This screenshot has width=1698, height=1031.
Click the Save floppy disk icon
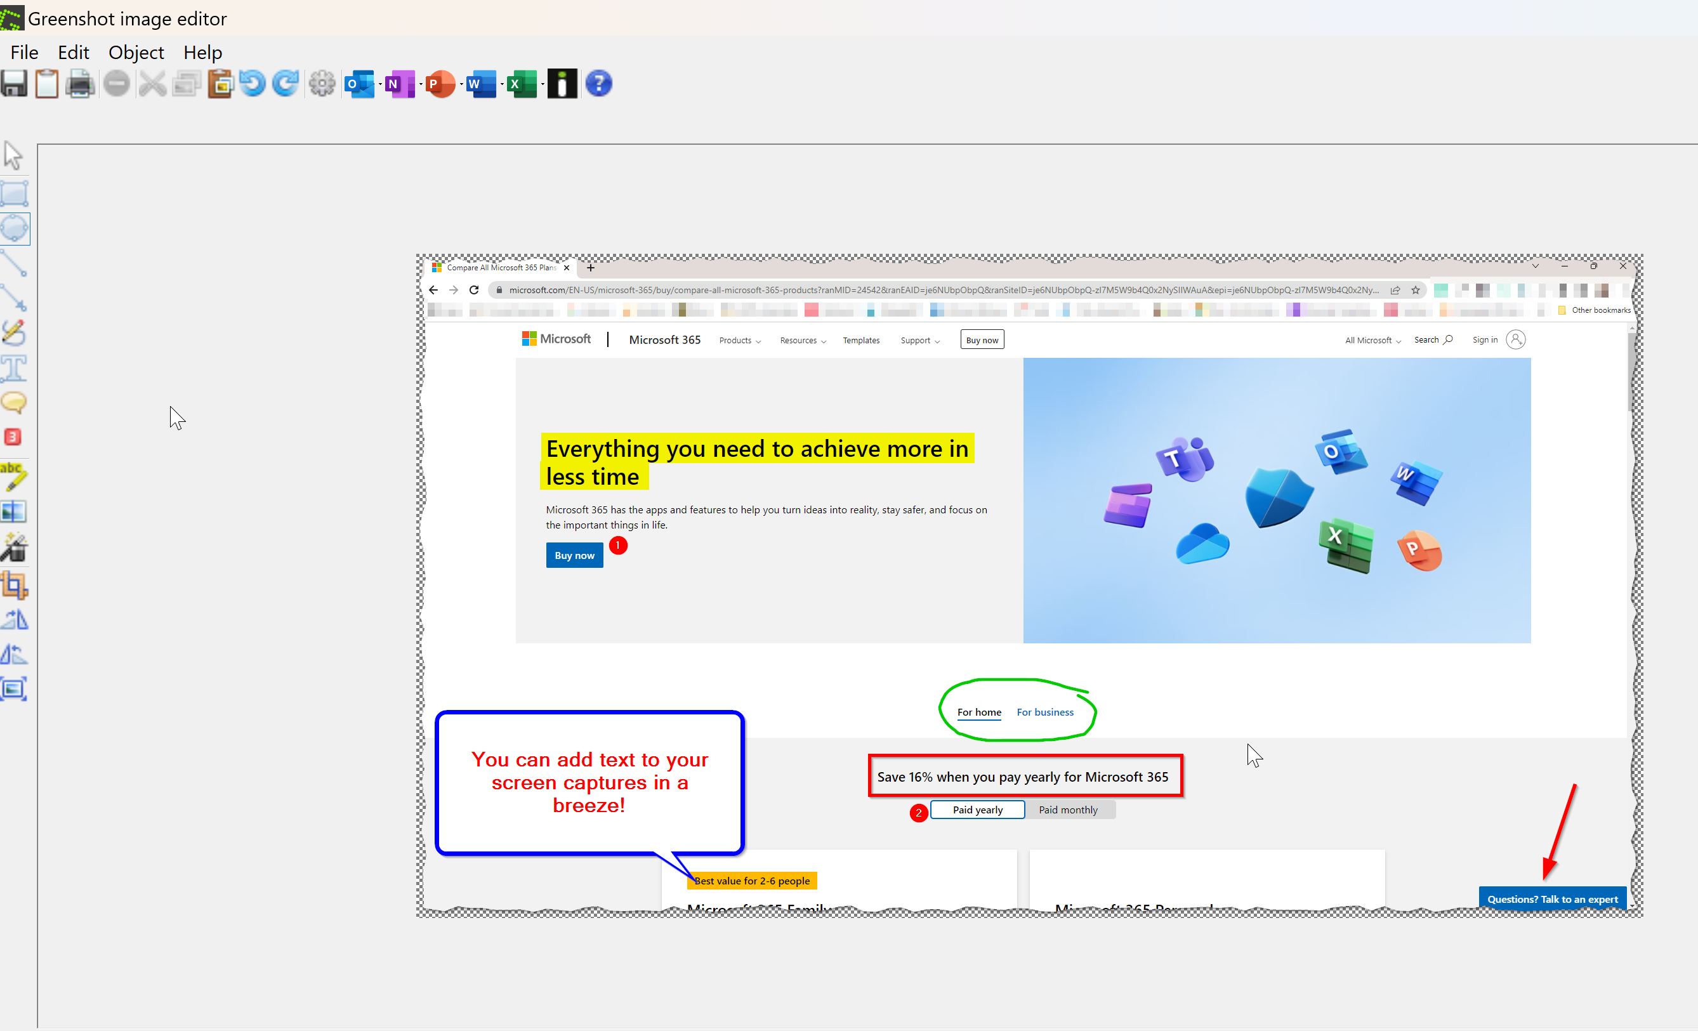coord(14,84)
